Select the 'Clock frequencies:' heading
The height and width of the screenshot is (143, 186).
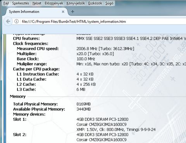(31, 44)
